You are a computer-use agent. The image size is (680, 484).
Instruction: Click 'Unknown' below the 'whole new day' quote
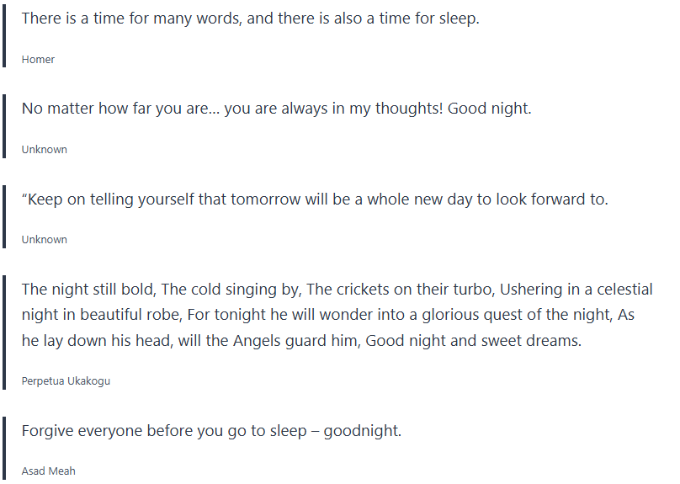click(x=44, y=240)
